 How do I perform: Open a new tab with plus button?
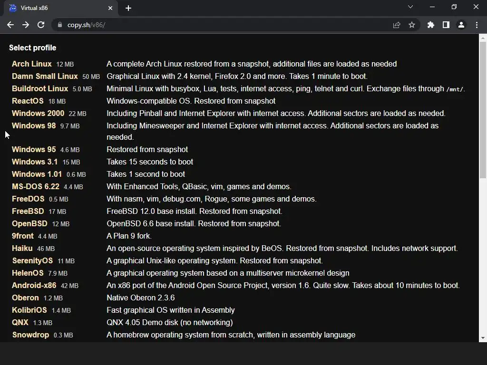coord(128,8)
